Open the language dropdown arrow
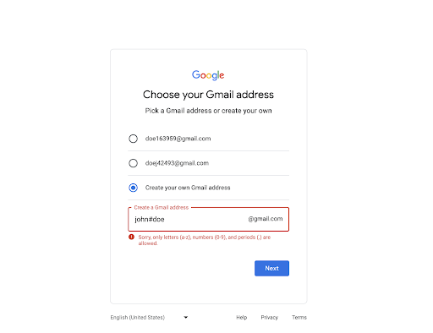Screen dimensions: 433x333 click(x=186, y=317)
